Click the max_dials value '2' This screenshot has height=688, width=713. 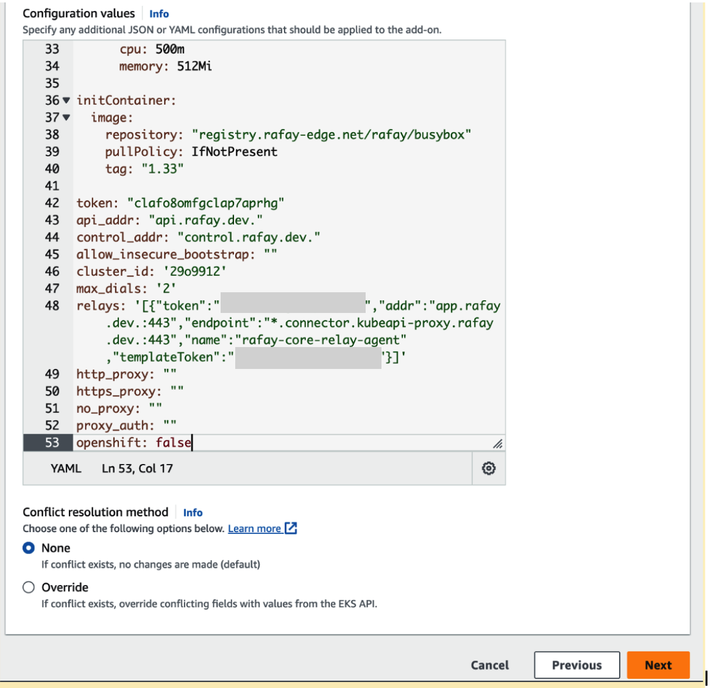(x=166, y=289)
